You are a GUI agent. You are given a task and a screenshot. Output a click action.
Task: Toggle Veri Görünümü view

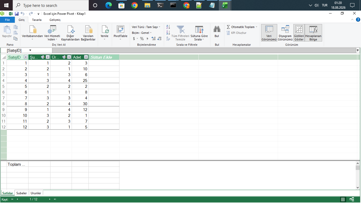tap(269, 33)
